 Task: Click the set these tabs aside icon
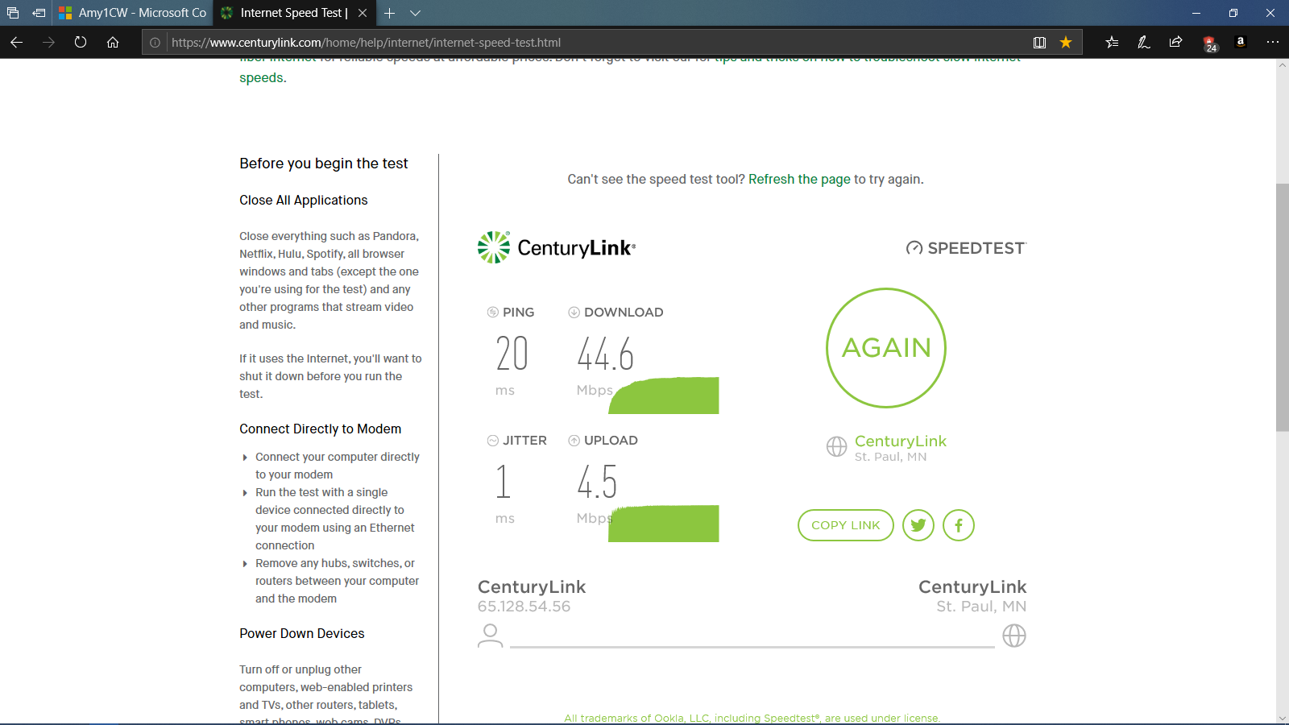pyautogui.click(x=39, y=13)
